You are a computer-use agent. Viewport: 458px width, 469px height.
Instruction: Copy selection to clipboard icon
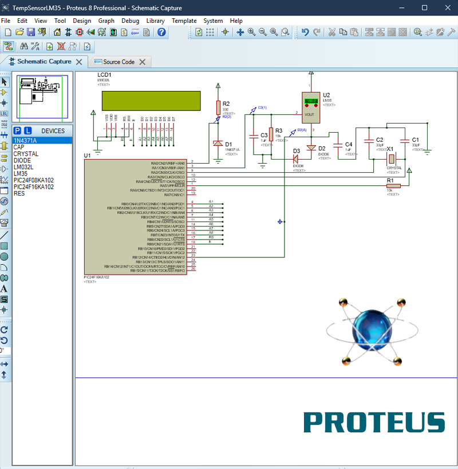[343, 32]
